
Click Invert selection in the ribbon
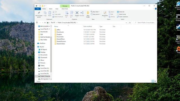click(123, 17)
